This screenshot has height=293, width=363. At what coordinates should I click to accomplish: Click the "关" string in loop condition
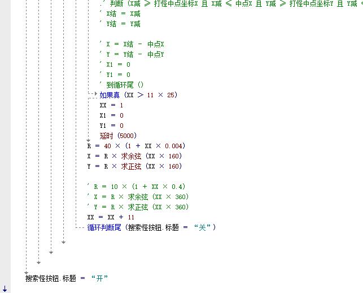click(202, 227)
